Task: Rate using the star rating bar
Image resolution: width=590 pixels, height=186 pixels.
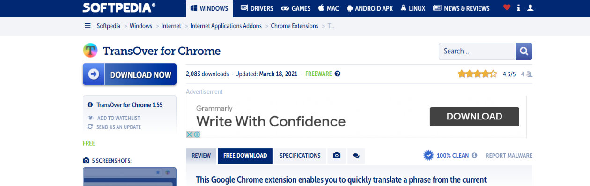Action: click(x=477, y=74)
